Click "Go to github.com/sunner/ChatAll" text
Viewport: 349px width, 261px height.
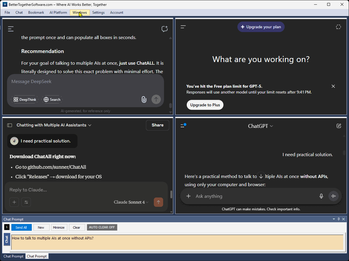tap(51, 167)
